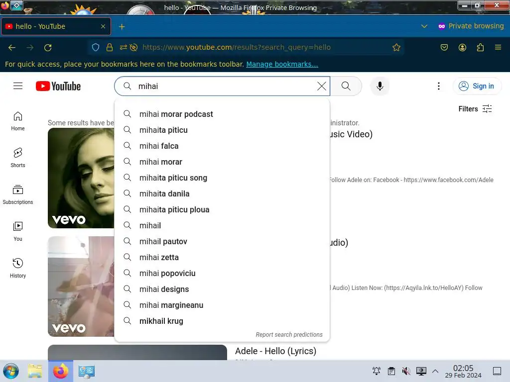
Task: Open Firefox application hamburger menu
Action: click(x=498, y=47)
